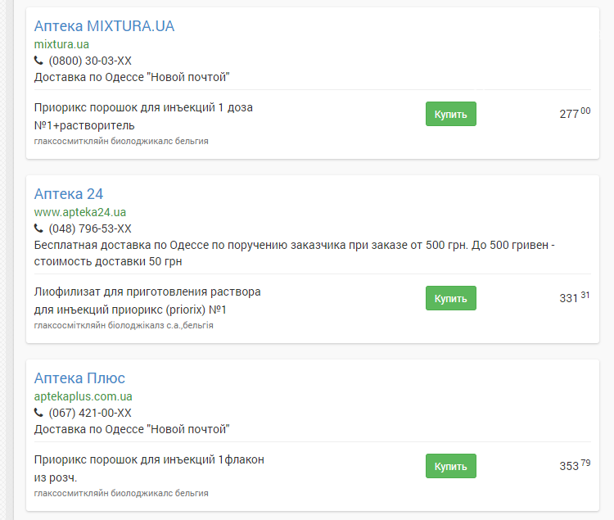Visit the aptekaplus.com.ua website link
The image size is (614, 520).
point(83,396)
